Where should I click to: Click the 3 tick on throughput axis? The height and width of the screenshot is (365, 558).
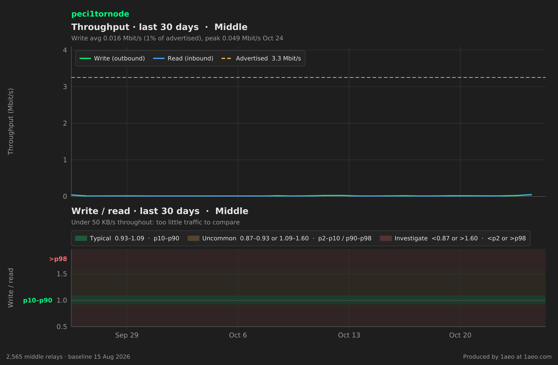(65, 87)
